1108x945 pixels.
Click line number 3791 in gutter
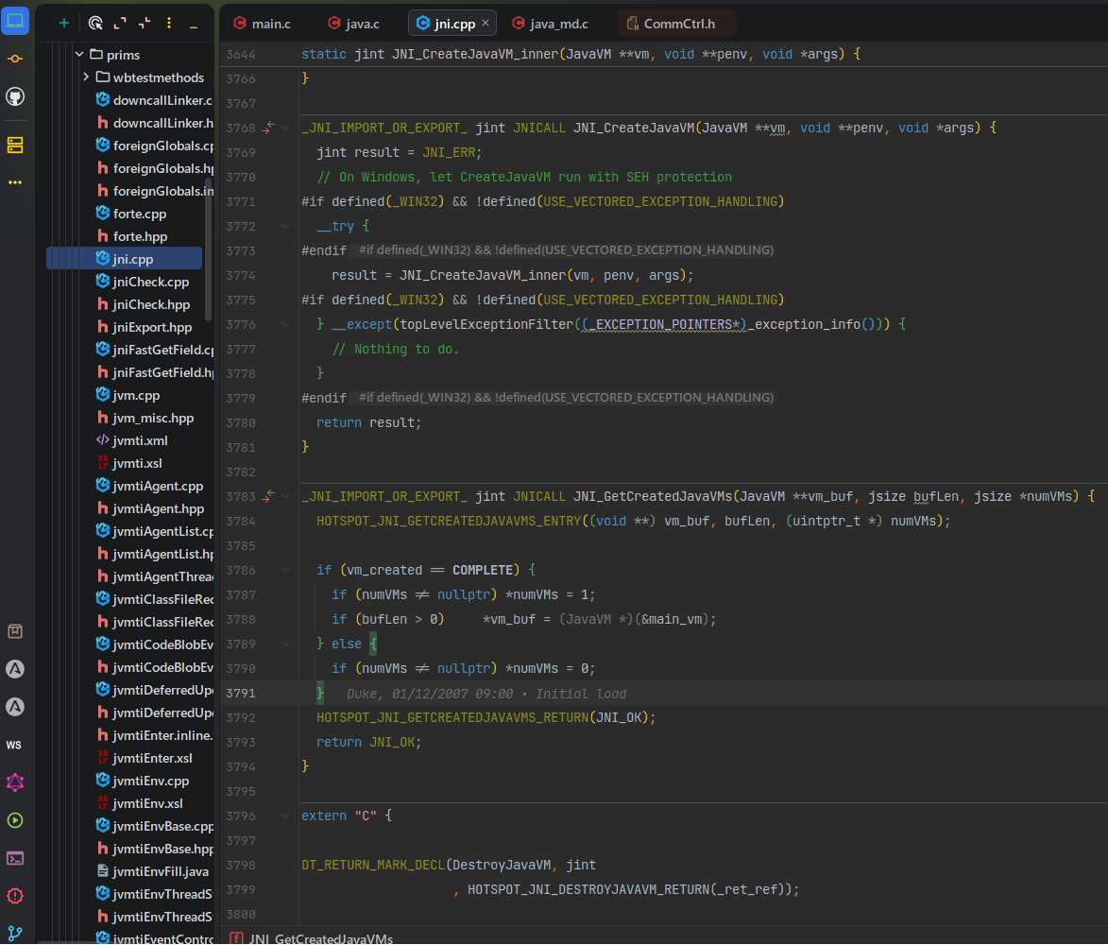[241, 694]
